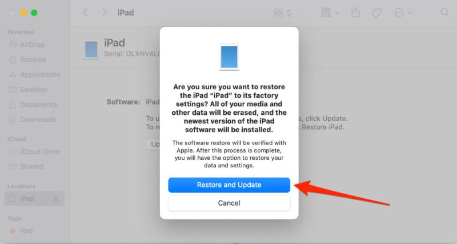Cancel the restore dialog
The width and height of the screenshot is (457, 244).
229,203
